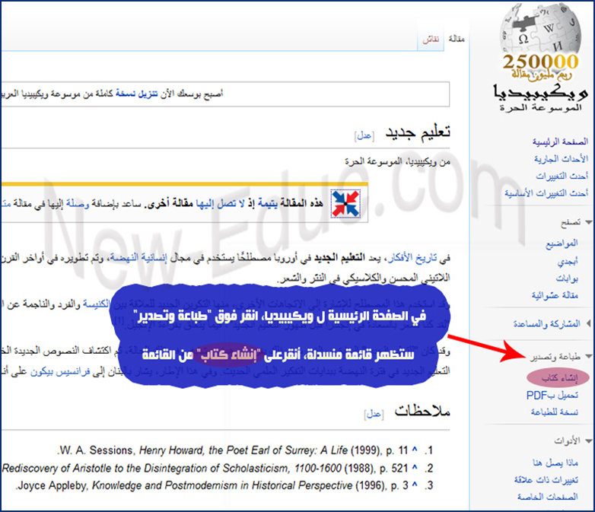Viewport: 595px width, 512px height.
Task: Open أحدث التغييرات sidebar link
Action: click(x=562, y=176)
